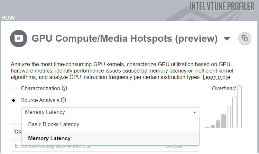259x154 pixels.
Task: Click the Memory Latency combo box field
Action: pyautogui.click(x=106, y=112)
